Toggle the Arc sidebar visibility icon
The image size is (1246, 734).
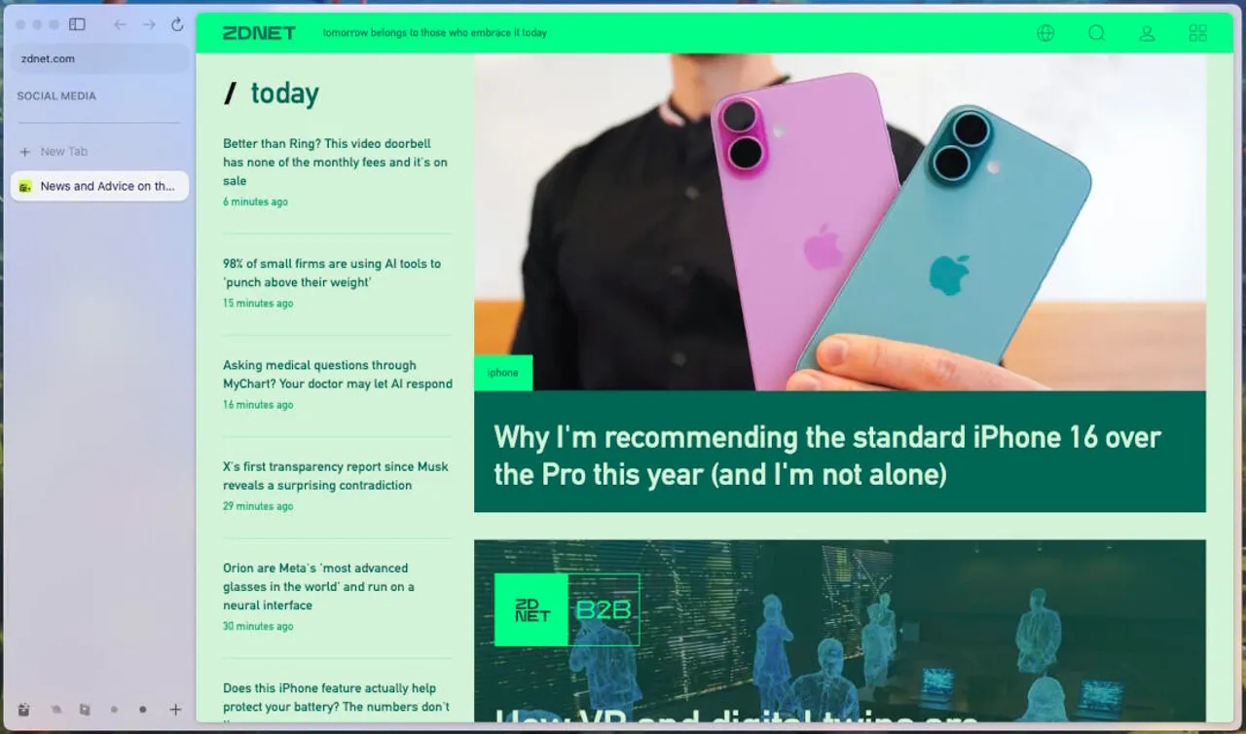(77, 24)
